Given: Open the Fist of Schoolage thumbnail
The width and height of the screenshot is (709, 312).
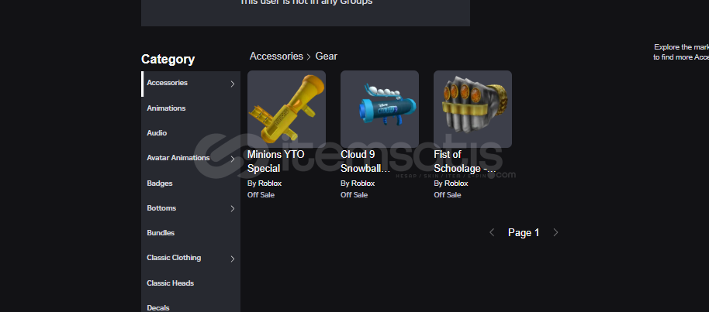Looking at the screenshot, I should tap(472, 109).
